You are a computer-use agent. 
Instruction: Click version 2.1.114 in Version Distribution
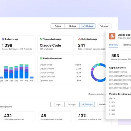click(112, 110)
